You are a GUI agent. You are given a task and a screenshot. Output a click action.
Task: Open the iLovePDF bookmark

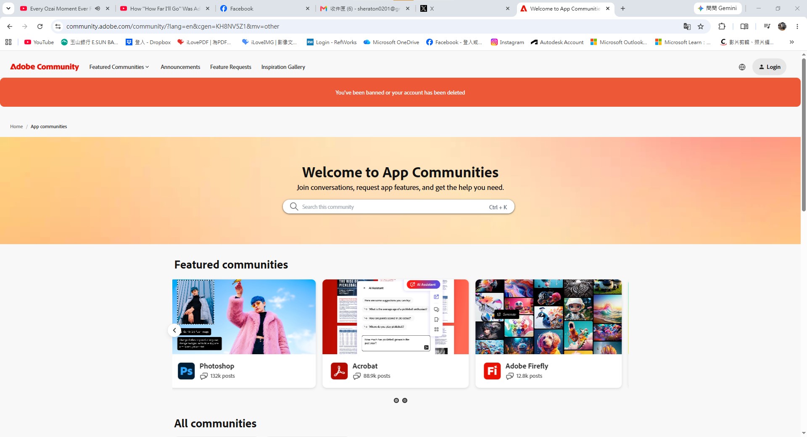[x=204, y=42]
